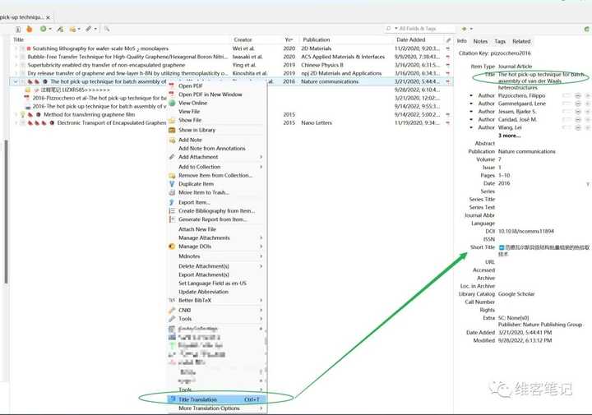
Task: Click the blue icon in the Short Title field
Action: click(x=502, y=247)
